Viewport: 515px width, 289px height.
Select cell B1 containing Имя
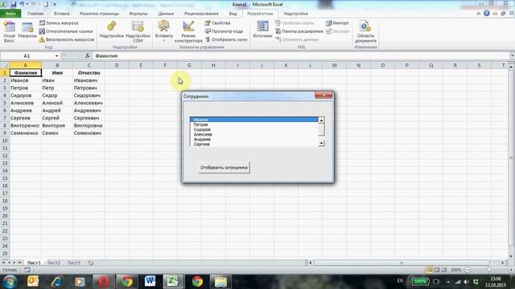click(57, 73)
